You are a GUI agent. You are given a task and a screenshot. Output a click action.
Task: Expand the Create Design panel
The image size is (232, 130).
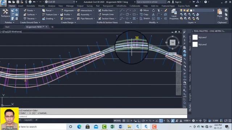click(x=69, y=22)
